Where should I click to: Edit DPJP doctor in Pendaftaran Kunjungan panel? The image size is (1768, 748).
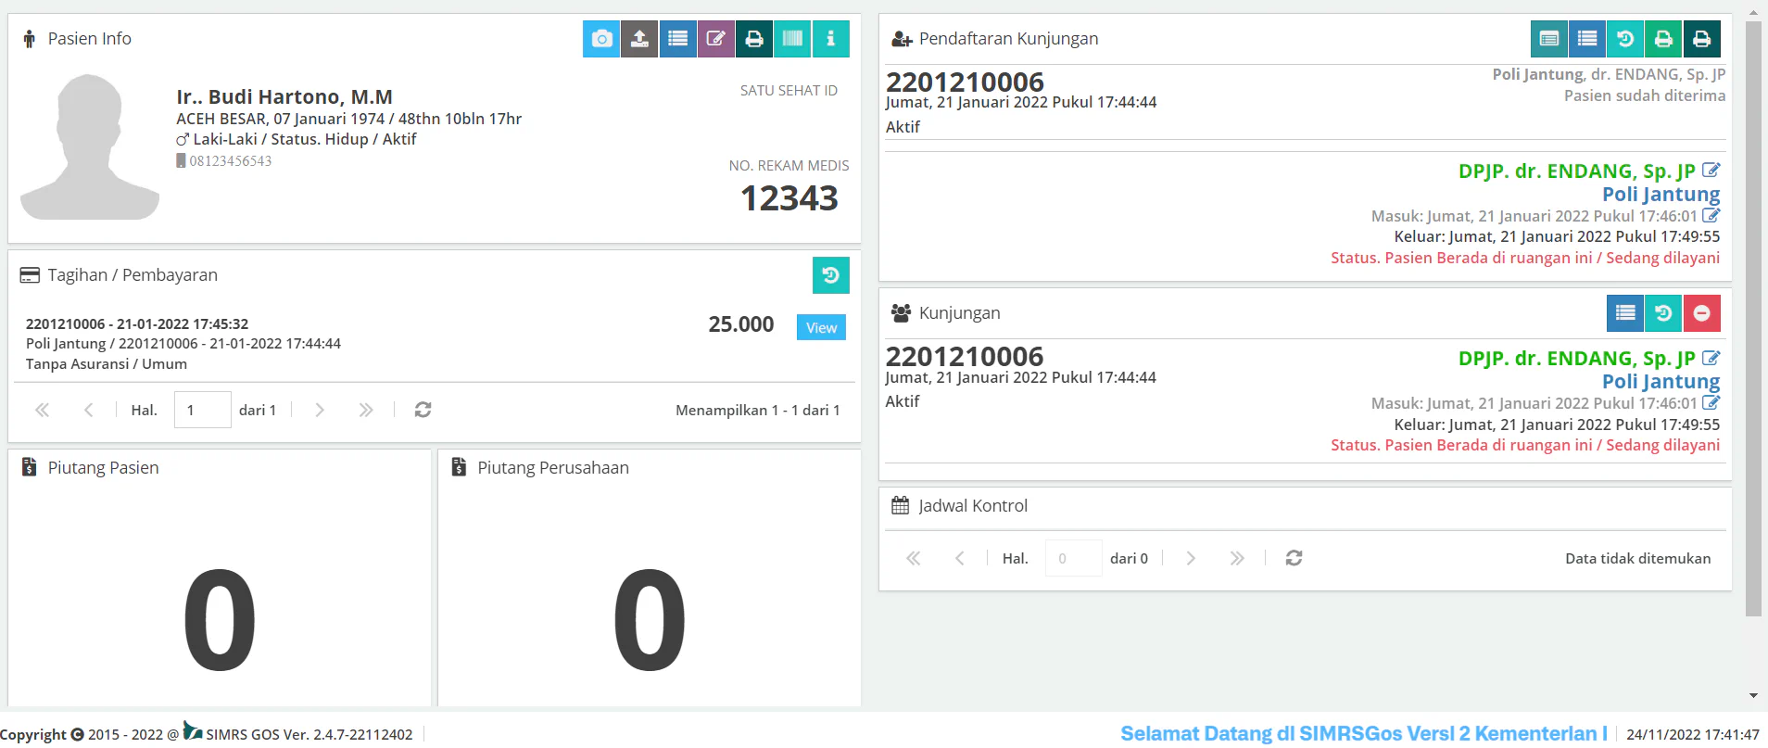click(x=1711, y=171)
